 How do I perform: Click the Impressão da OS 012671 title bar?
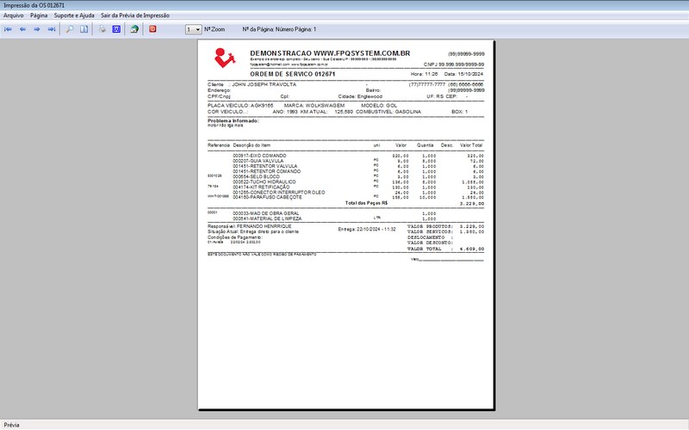tap(34, 5)
